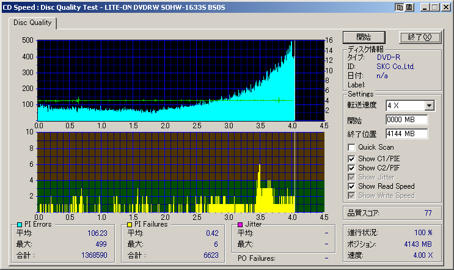
Task: Toggle Show C1/PIE checkbox
Action: 351,159
